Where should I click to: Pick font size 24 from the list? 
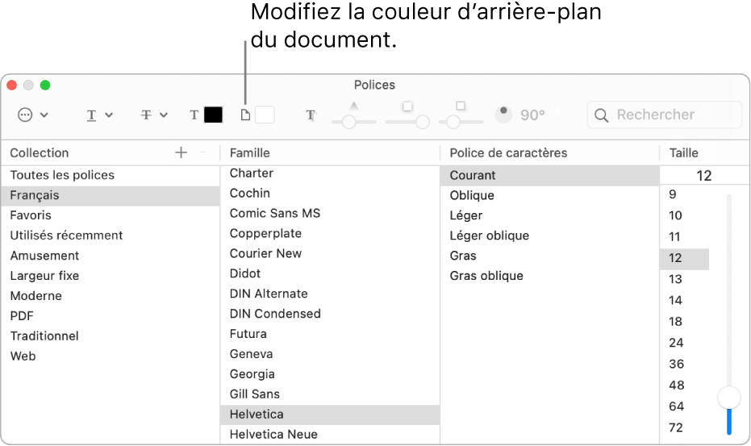676,343
